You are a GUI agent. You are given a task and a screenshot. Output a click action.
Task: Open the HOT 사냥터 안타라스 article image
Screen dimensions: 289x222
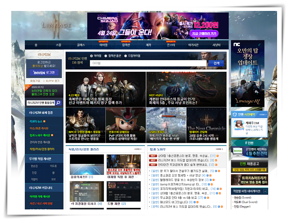pos(186,89)
